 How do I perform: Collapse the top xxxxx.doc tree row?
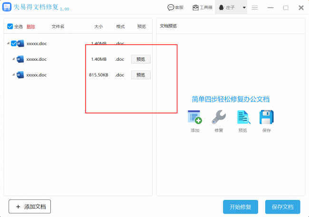[8, 43]
